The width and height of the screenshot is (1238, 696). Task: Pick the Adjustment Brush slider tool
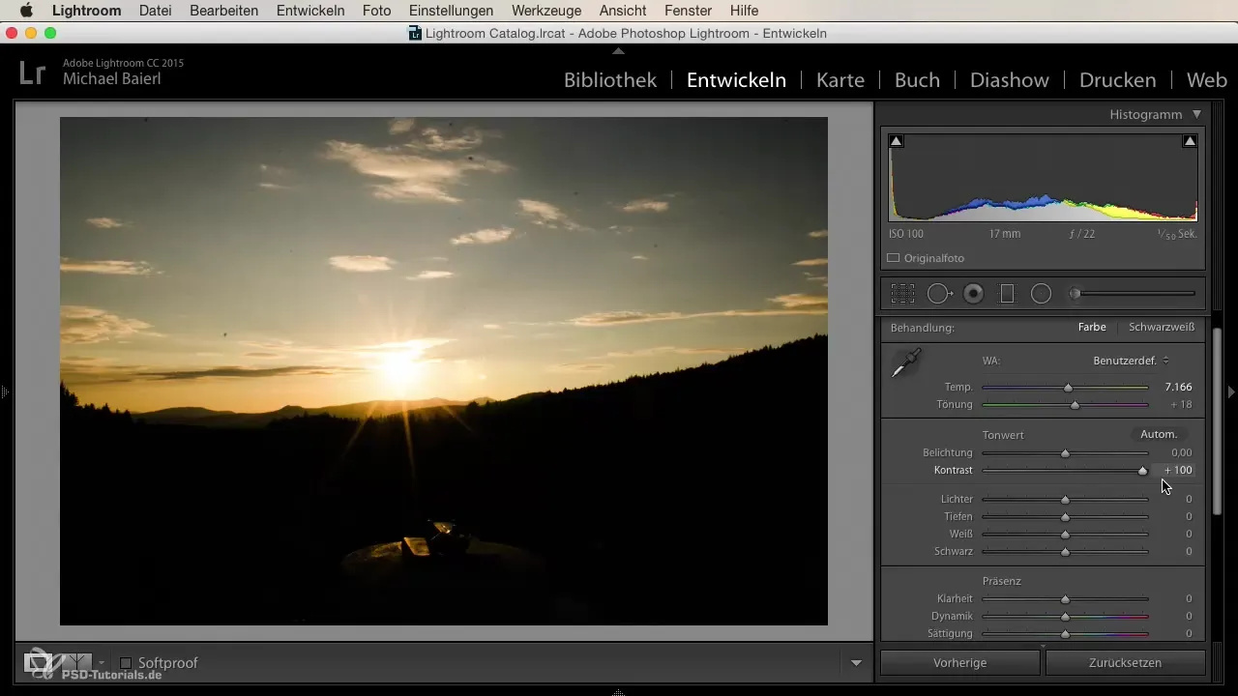[1132, 294]
